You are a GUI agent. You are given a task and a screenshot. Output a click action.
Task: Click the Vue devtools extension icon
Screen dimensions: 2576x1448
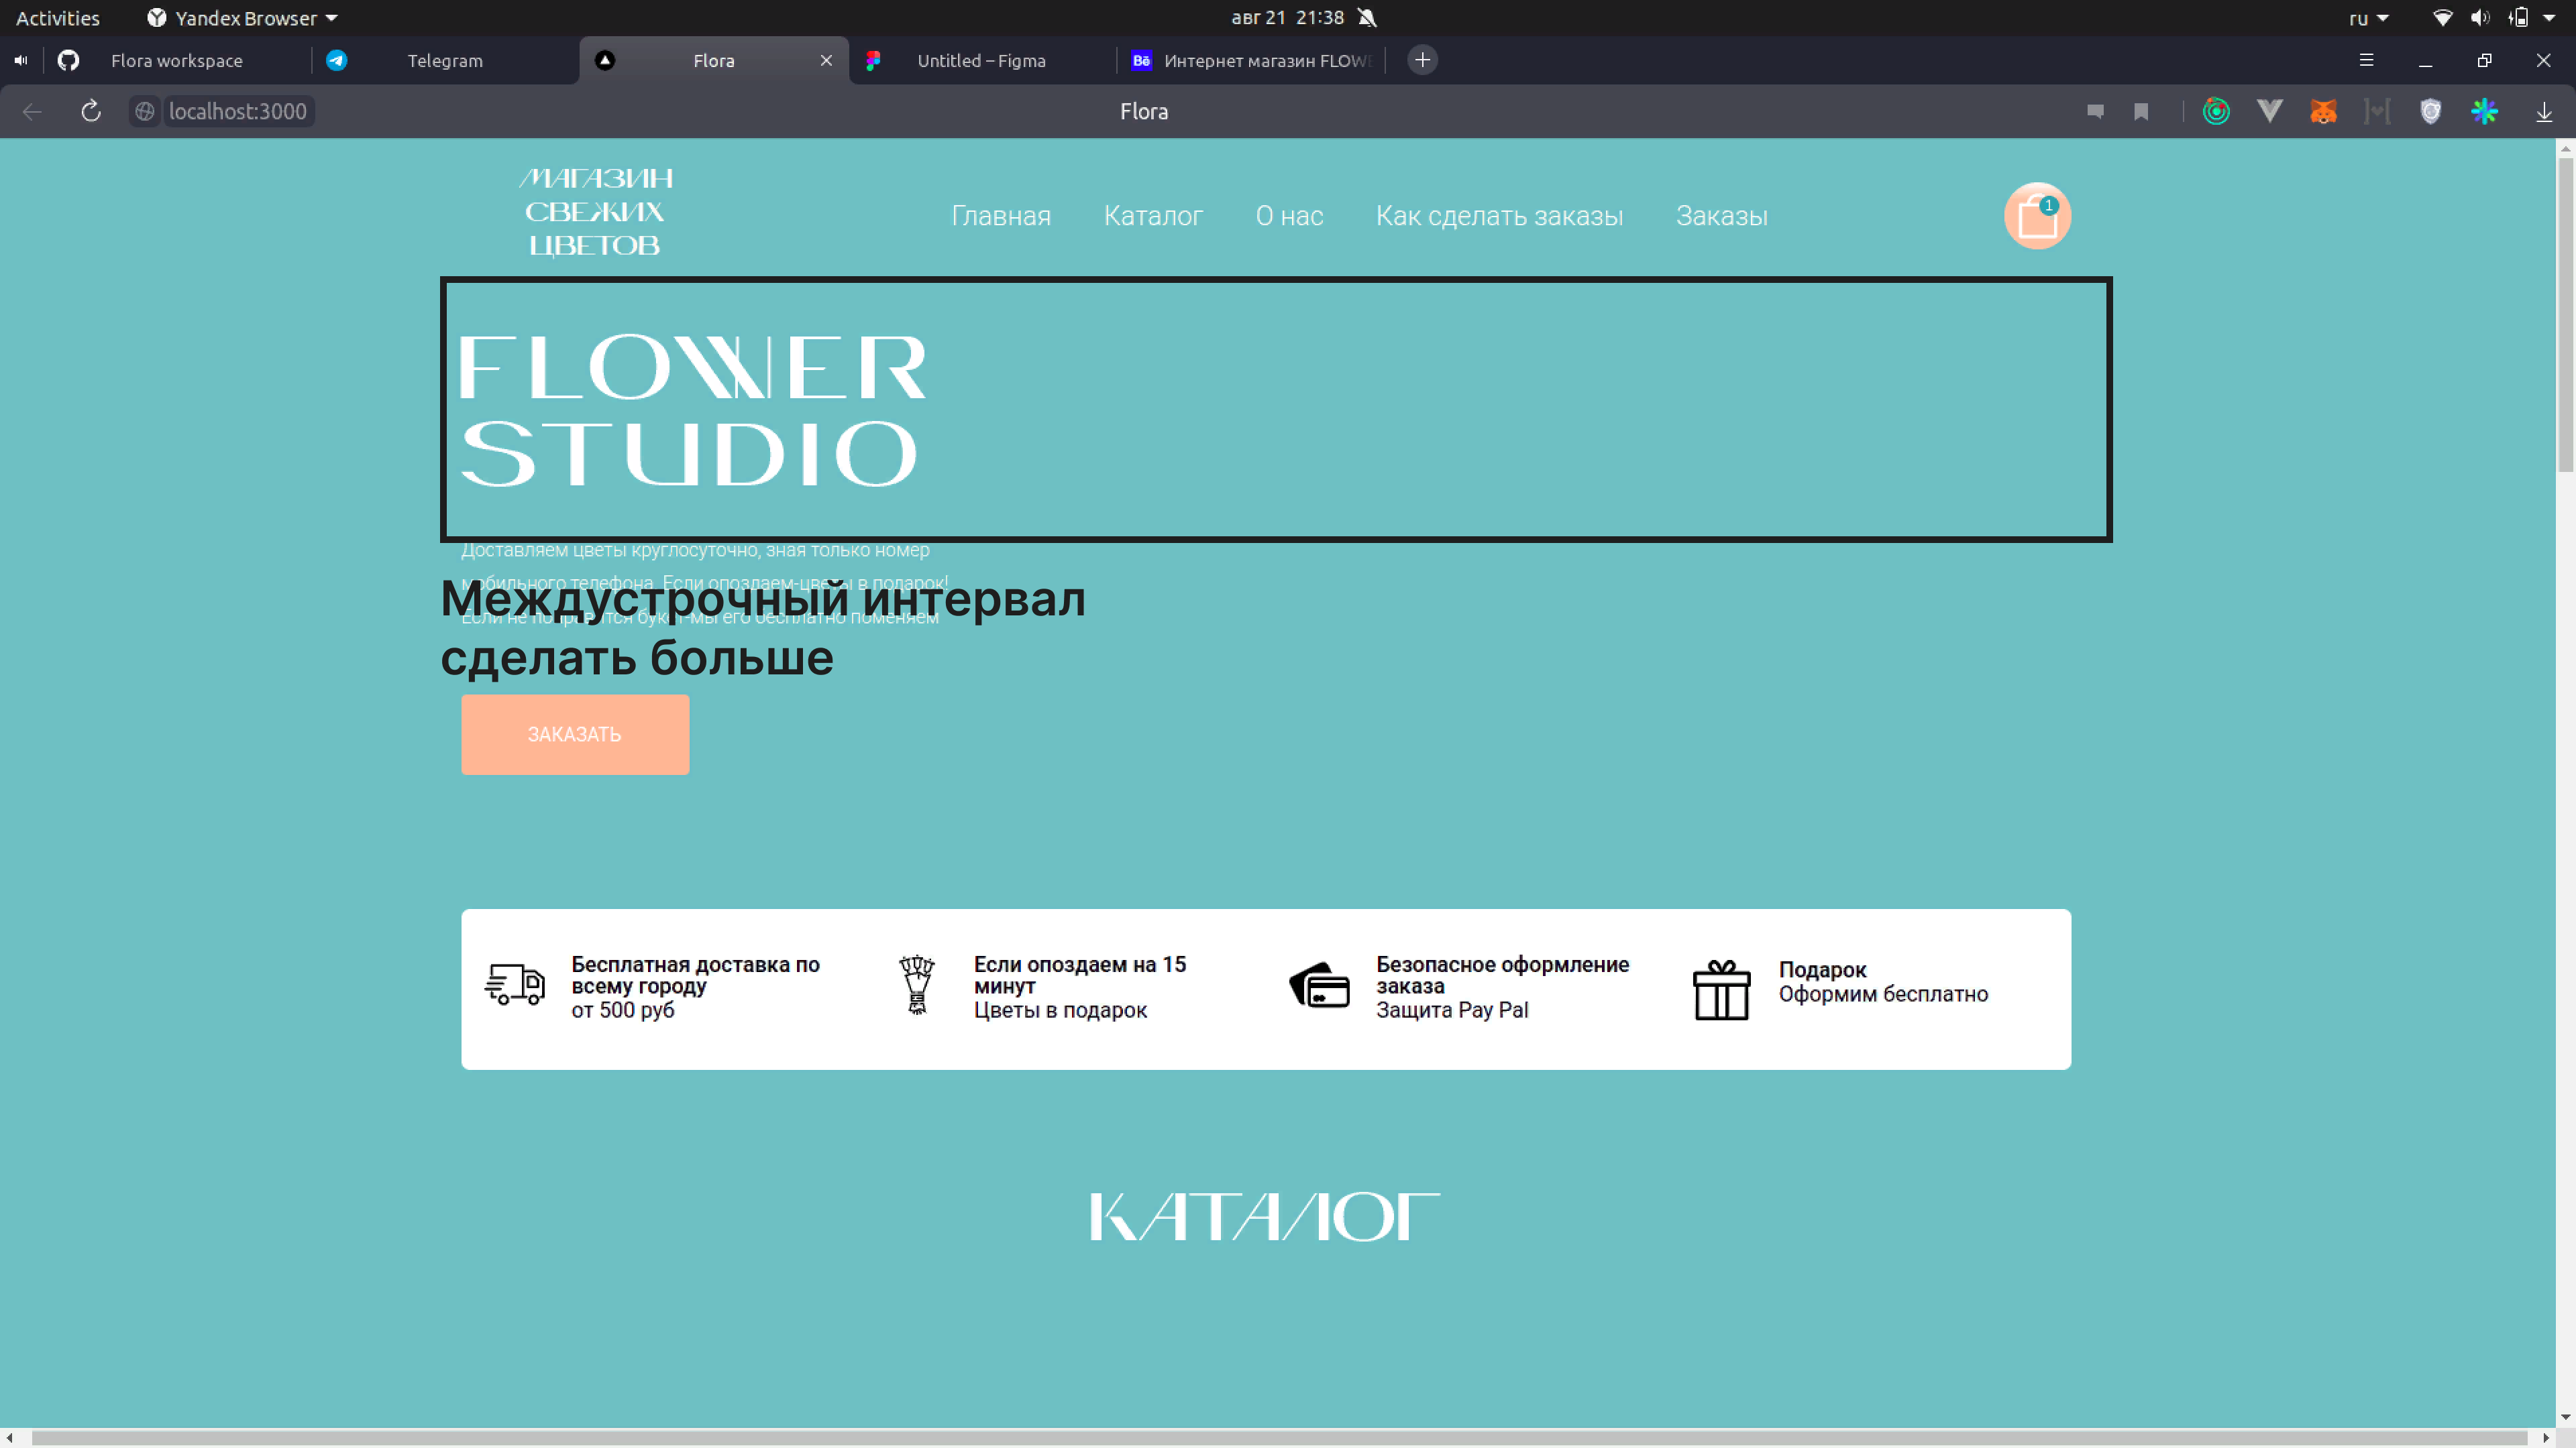coord(2269,111)
